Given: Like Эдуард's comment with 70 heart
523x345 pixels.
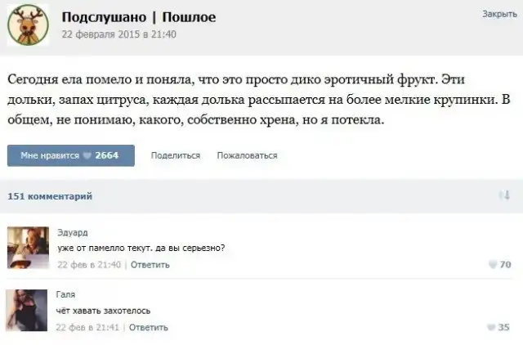Looking at the screenshot, I should [498, 264].
